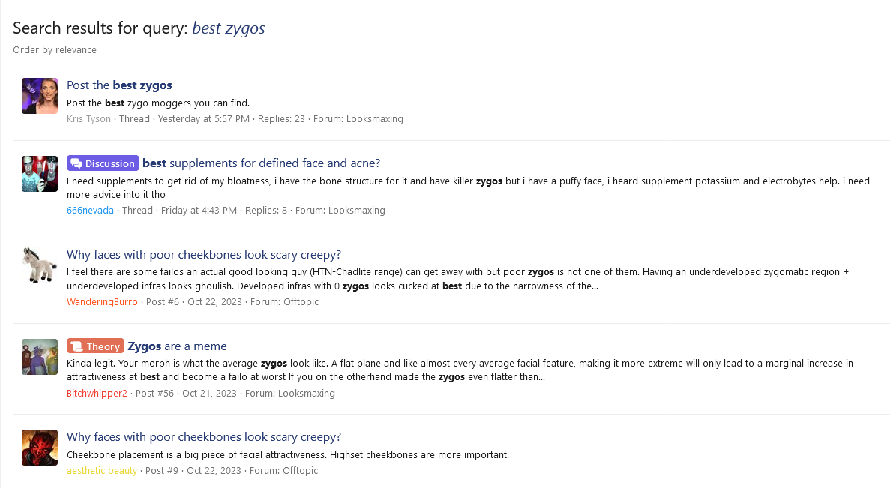Visit Kris Tyson's profile link
The image size is (896, 488).
pos(88,119)
